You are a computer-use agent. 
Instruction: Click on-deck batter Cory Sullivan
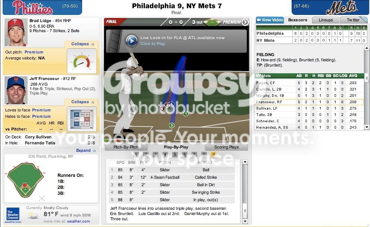click(38, 137)
